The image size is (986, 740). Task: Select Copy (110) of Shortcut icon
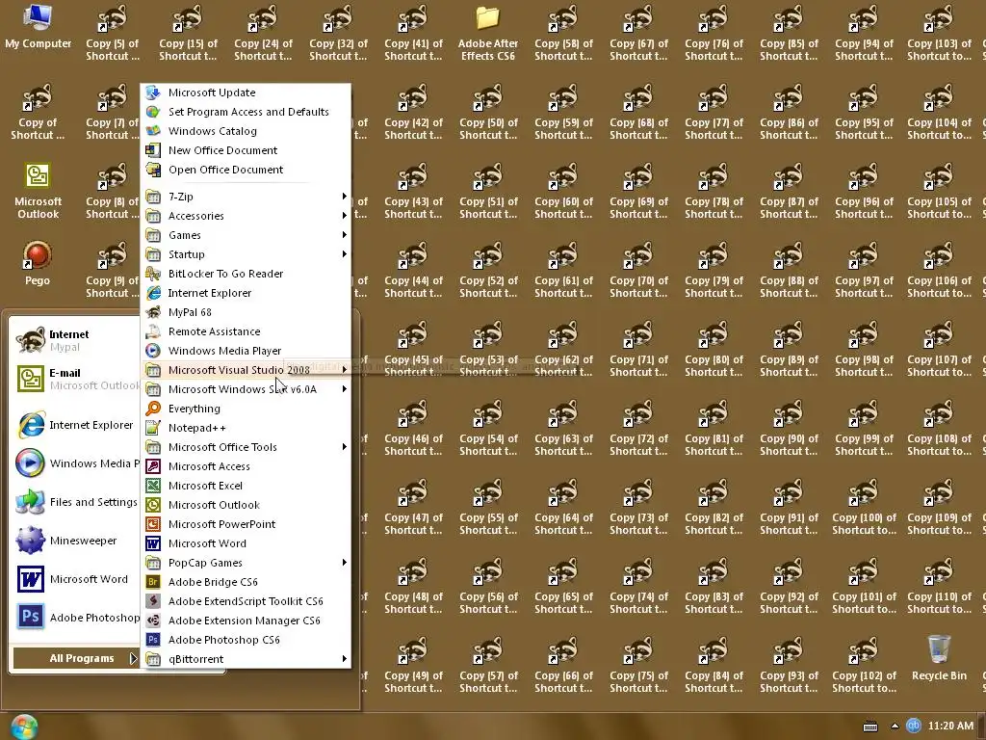939,587
